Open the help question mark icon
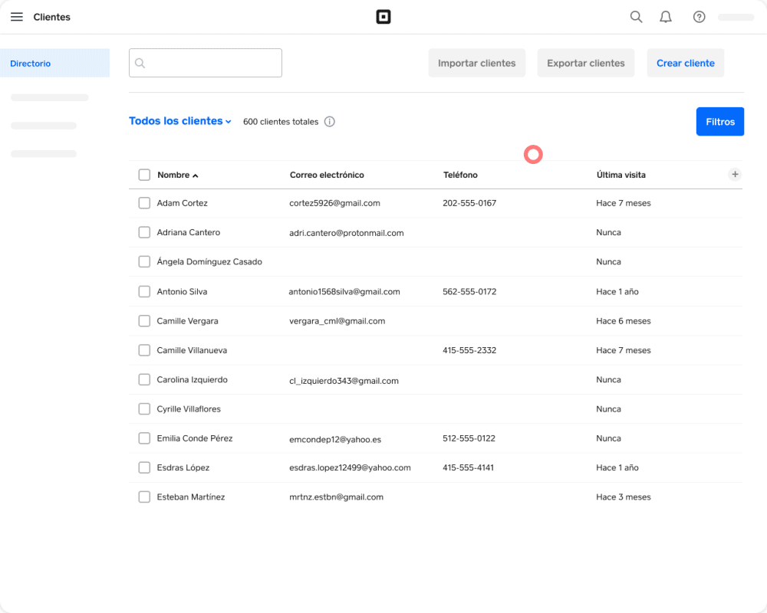Screen dimensions: 767x613 [x=699, y=17]
